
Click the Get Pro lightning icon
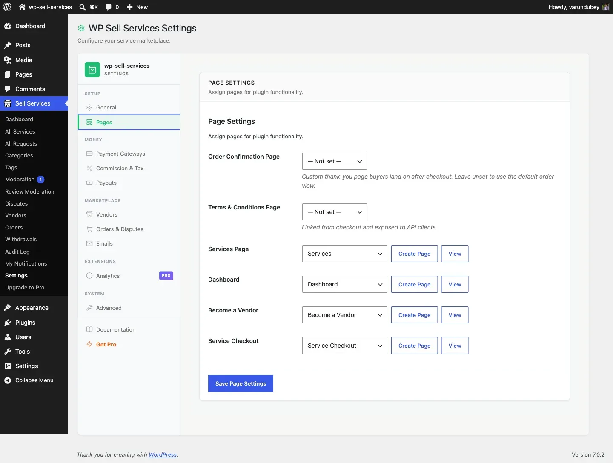tap(89, 344)
